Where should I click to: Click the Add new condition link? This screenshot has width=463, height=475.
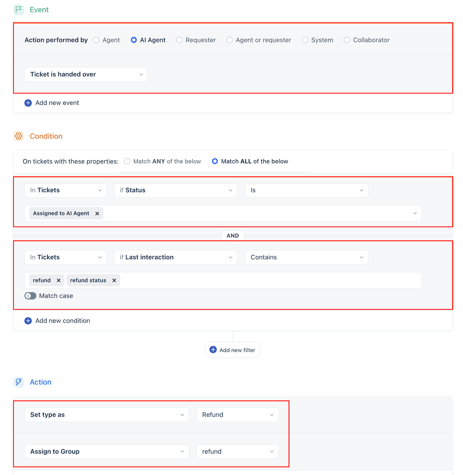(63, 321)
